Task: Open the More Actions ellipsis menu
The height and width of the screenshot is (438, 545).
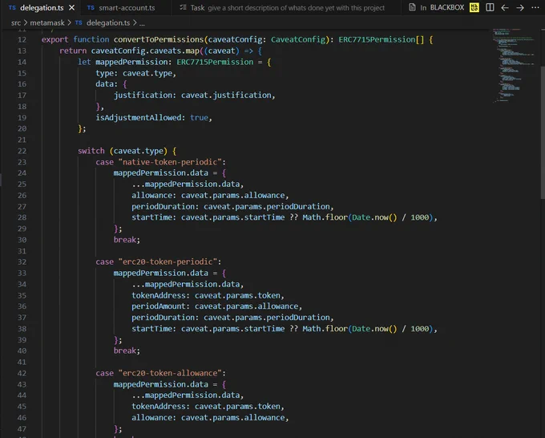Action: (x=535, y=7)
